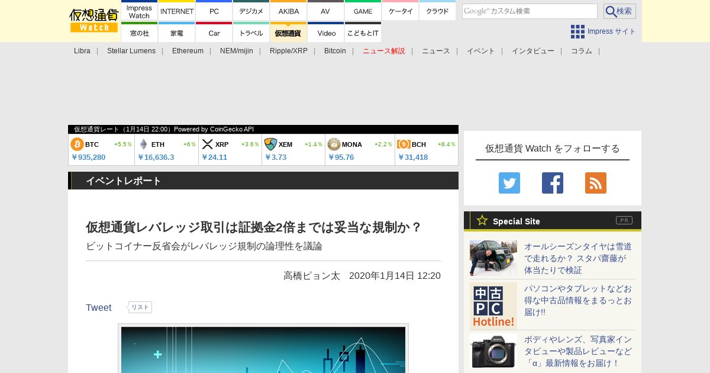Click the article headline 仮想通貨レバレッジ取引
Viewport: 710px width, 373px height.
(x=253, y=227)
